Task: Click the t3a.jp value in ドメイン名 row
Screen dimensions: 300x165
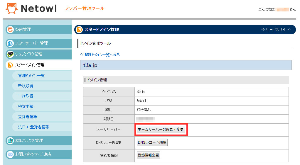Action: (x=141, y=92)
